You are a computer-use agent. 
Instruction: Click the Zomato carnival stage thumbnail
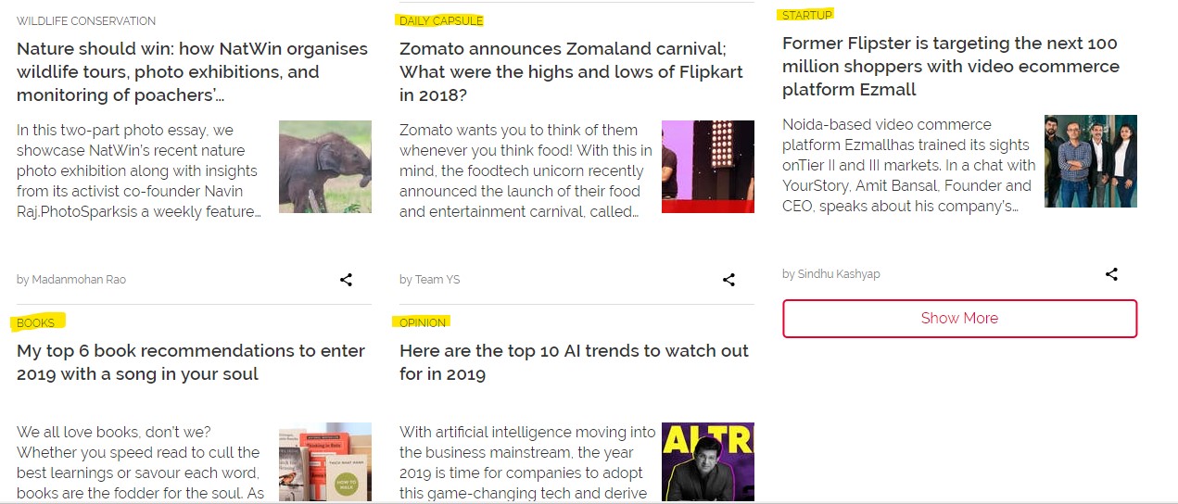[x=707, y=167]
